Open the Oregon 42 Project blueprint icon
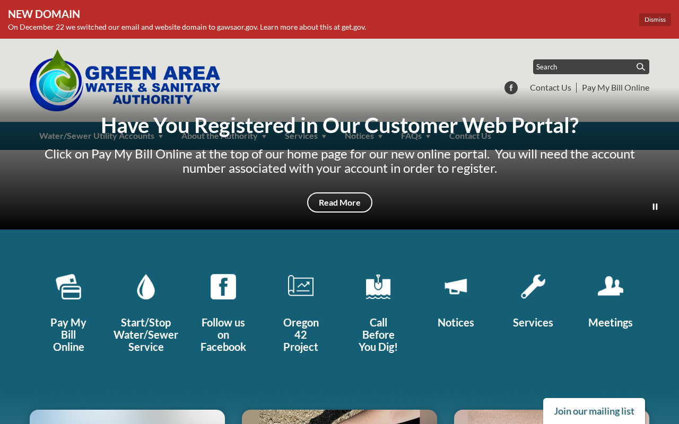This screenshot has height=424, width=679. coord(301,287)
